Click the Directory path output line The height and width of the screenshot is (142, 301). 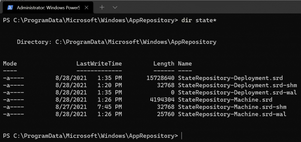point(117,42)
